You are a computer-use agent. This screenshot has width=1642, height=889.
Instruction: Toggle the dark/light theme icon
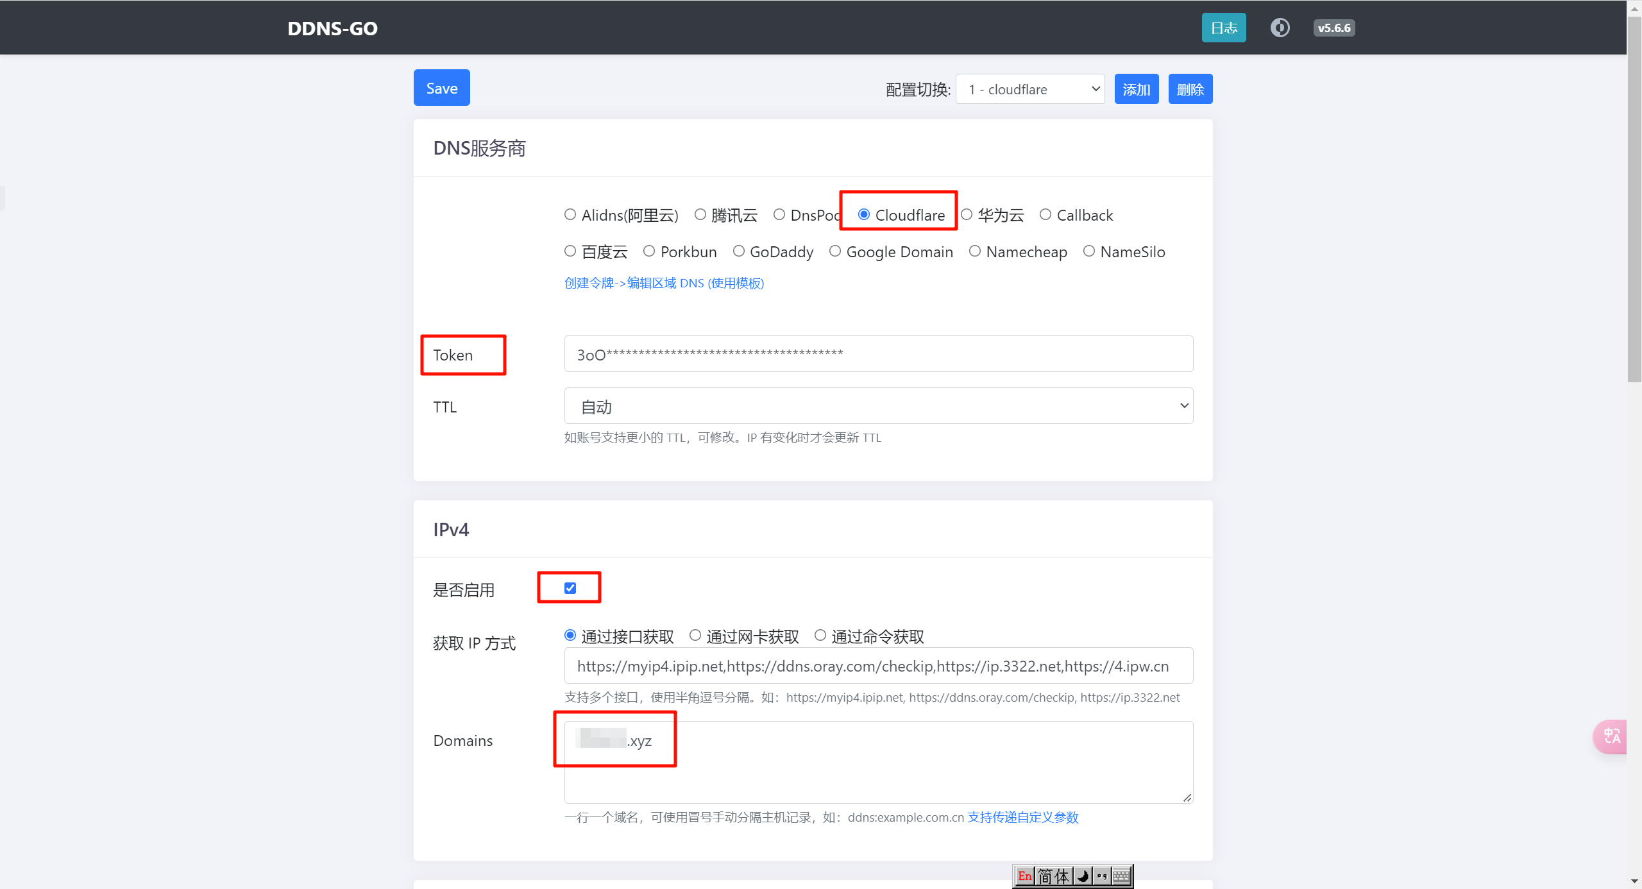[x=1280, y=28]
